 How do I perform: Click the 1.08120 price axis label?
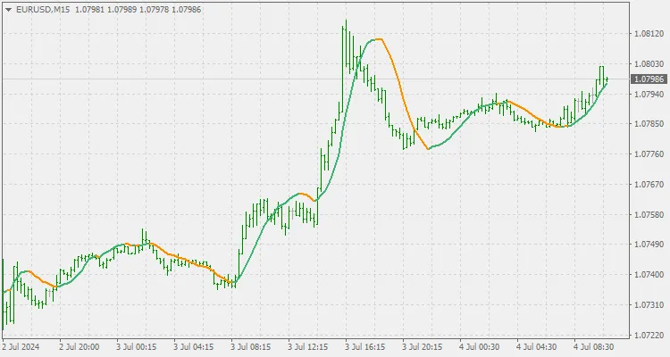coord(648,34)
